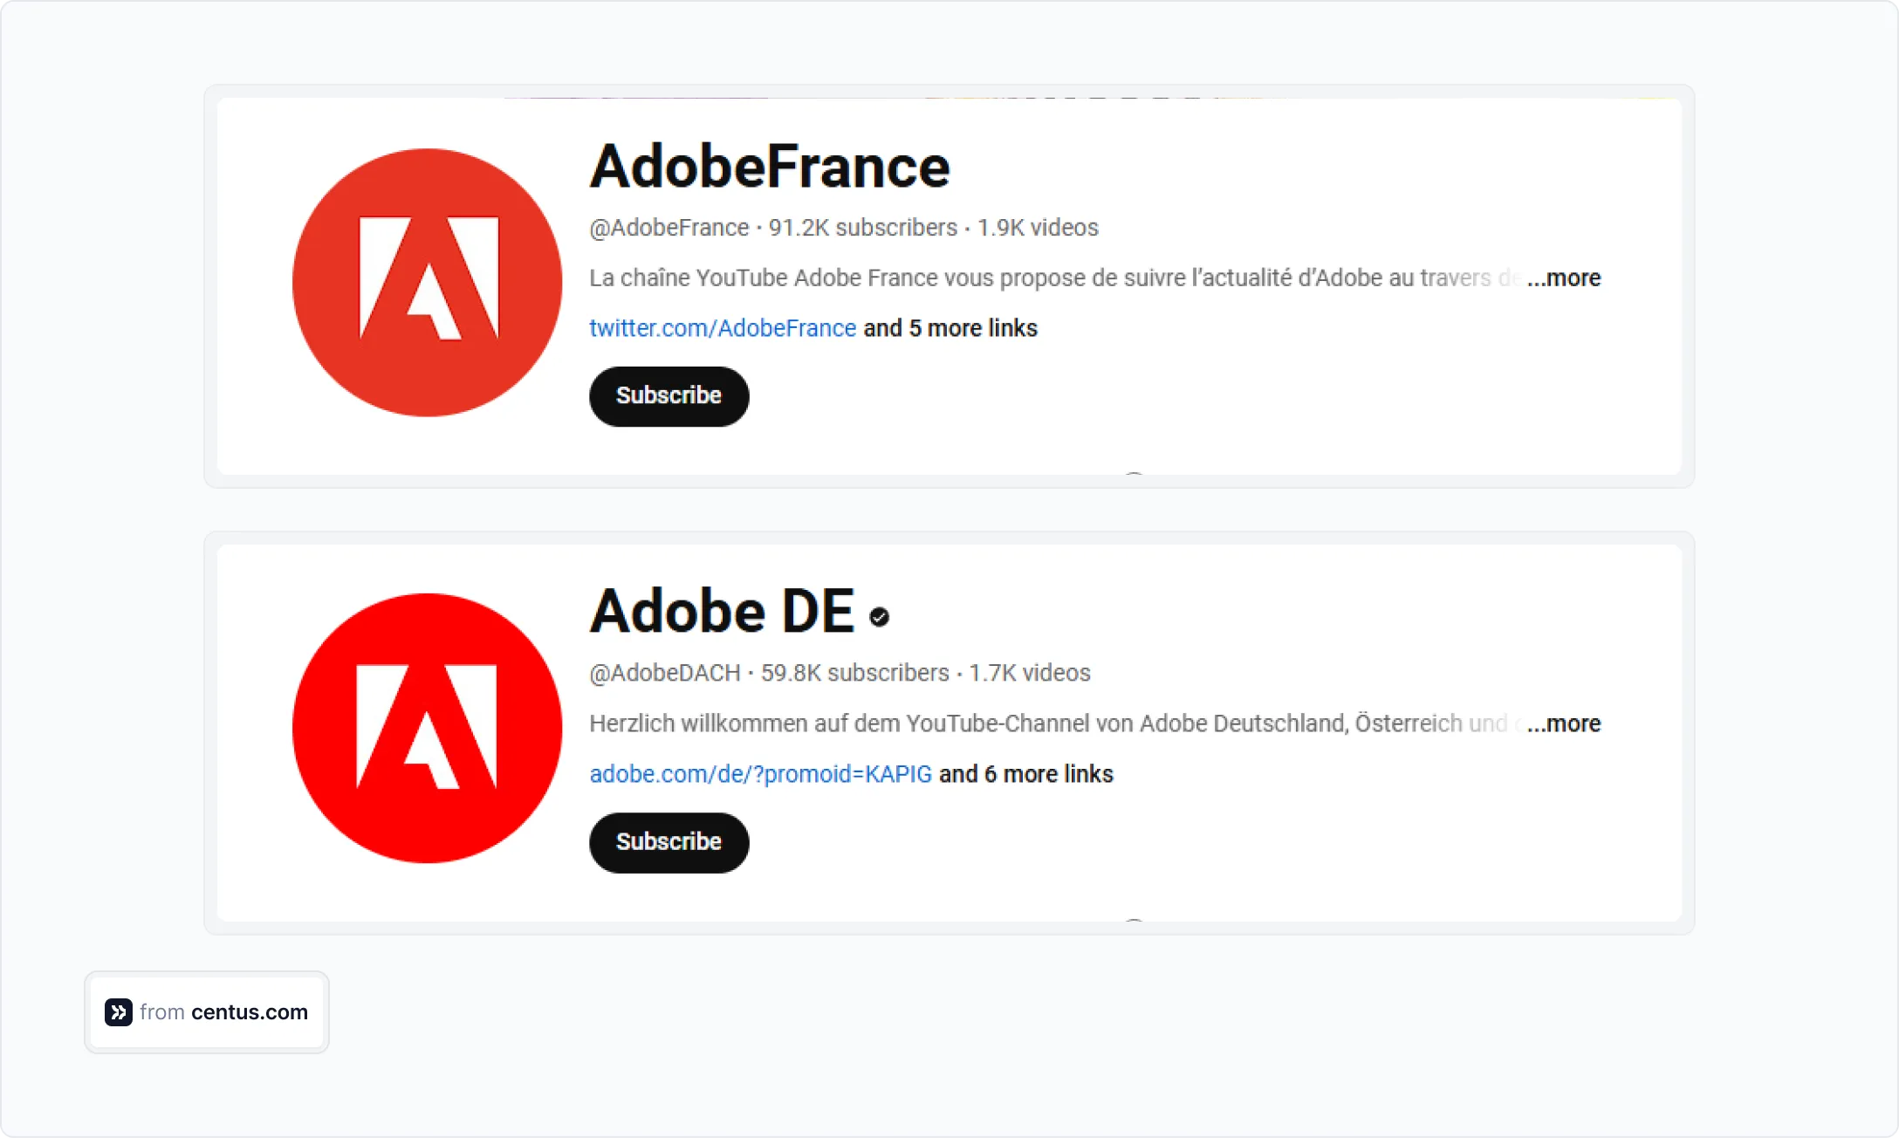Click the @AdobeFrance handle

pyautogui.click(x=668, y=228)
